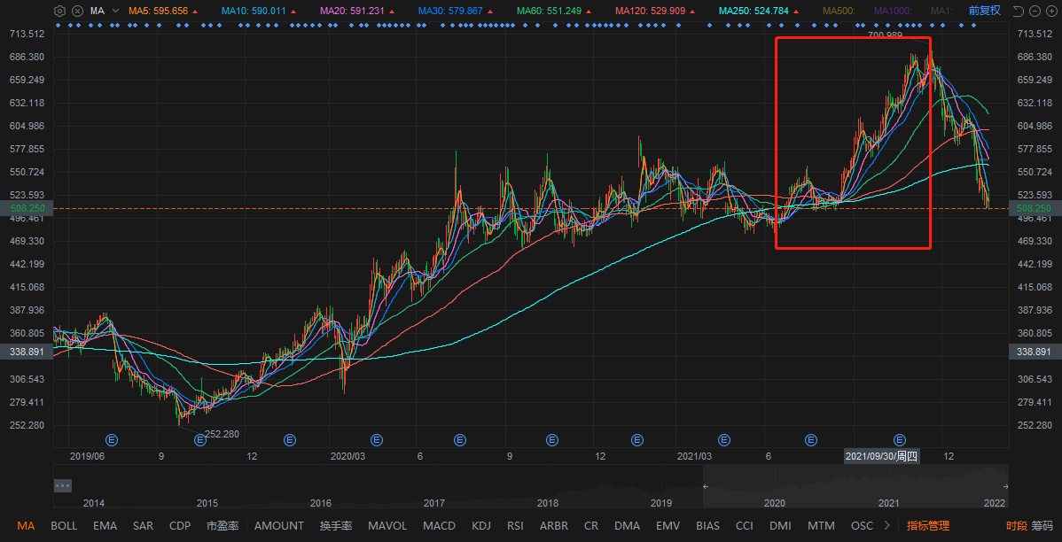The image size is (1062, 542).
Task: Click the 筹码 chip distribution button
Action: (x=1042, y=525)
